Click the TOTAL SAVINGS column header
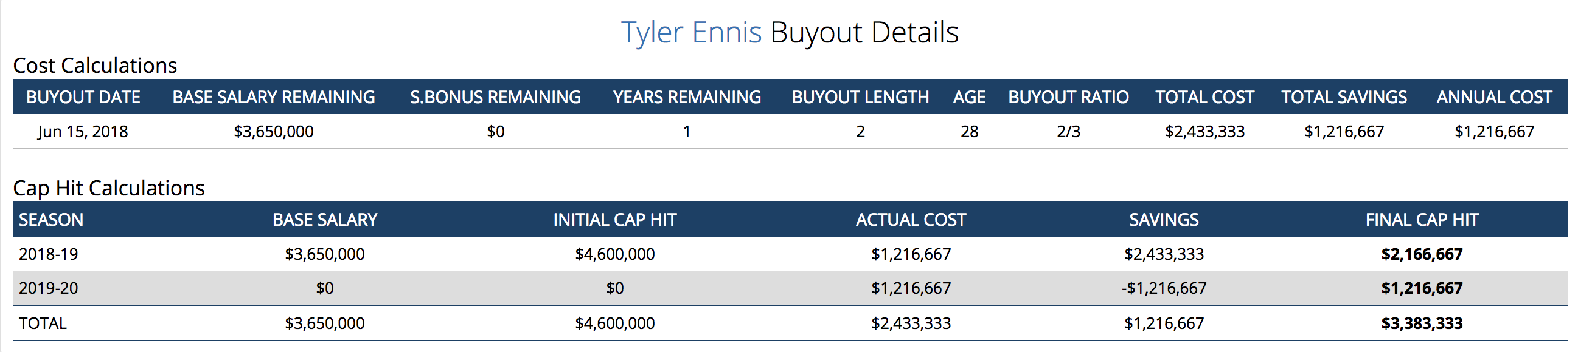The width and height of the screenshot is (1578, 352). (x=1344, y=97)
